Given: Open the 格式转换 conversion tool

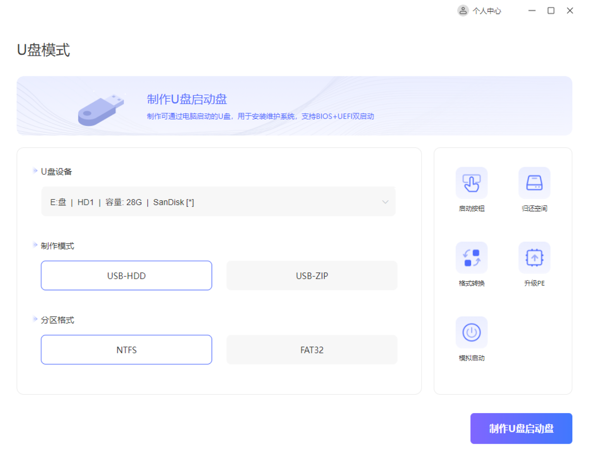Looking at the screenshot, I should (x=471, y=258).
